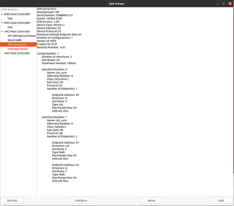Maximize the USB Viewer window

223,4
